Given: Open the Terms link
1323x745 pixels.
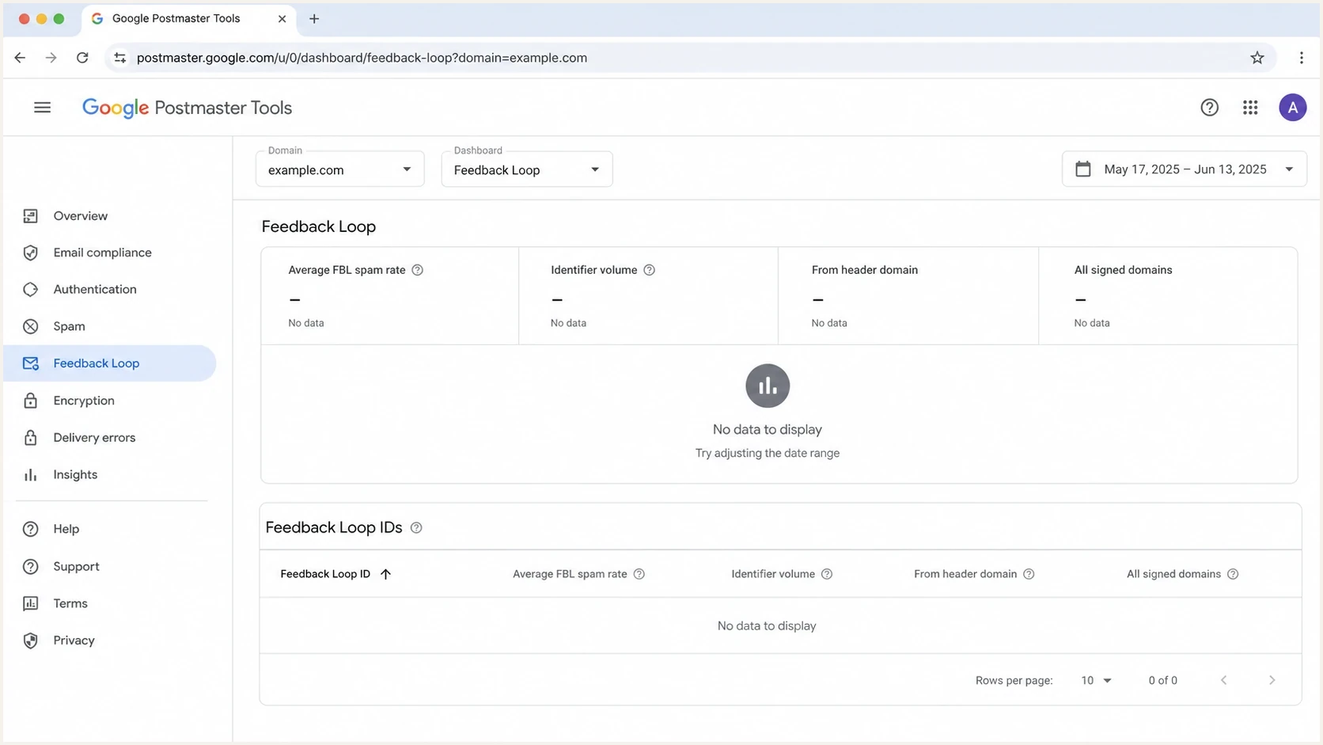Looking at the screenshot, I should click(111, 603).
